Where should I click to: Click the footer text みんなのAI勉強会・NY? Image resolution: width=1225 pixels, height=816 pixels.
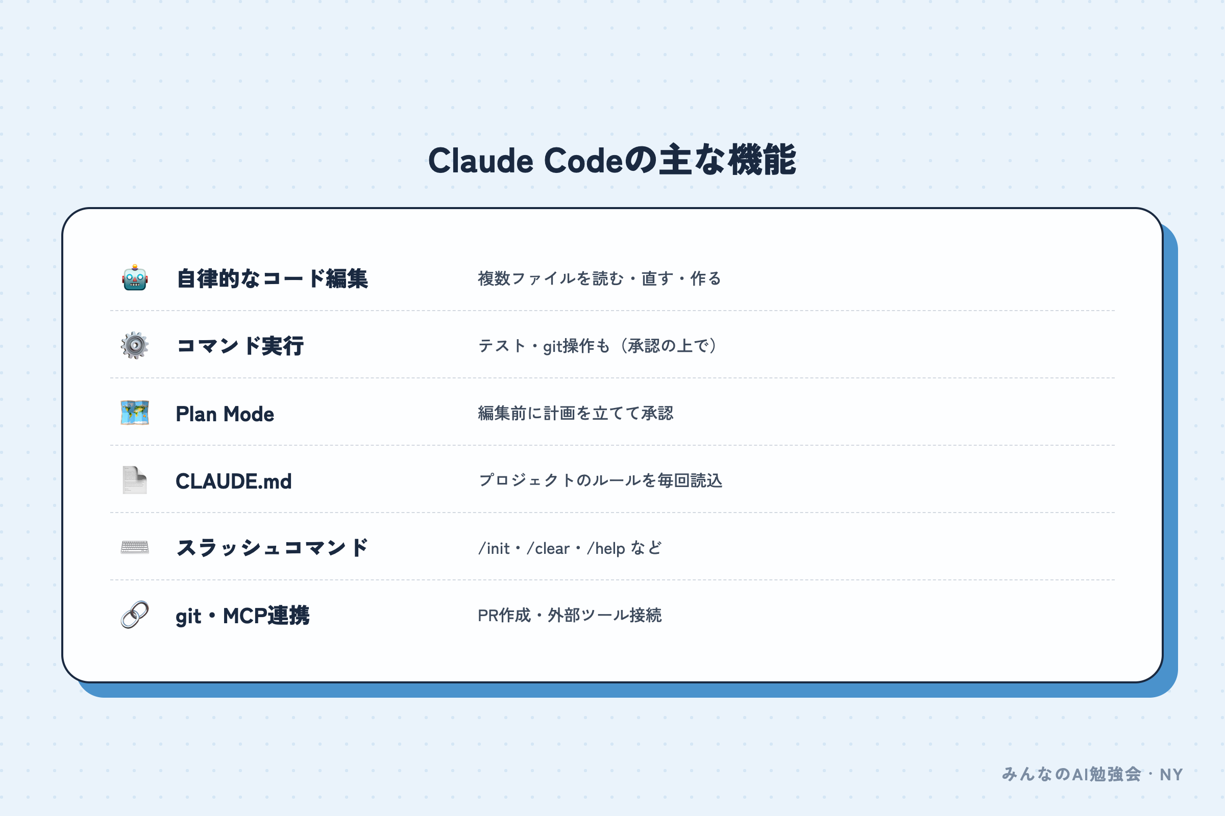pyautogui.click(x=1092, y=774)
